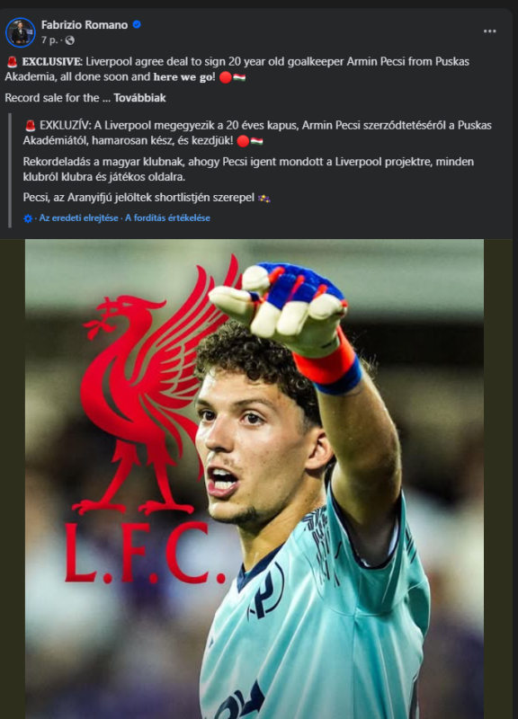Click the red circle emoji after here we go

pyautogui.click(x=226, y=77)
